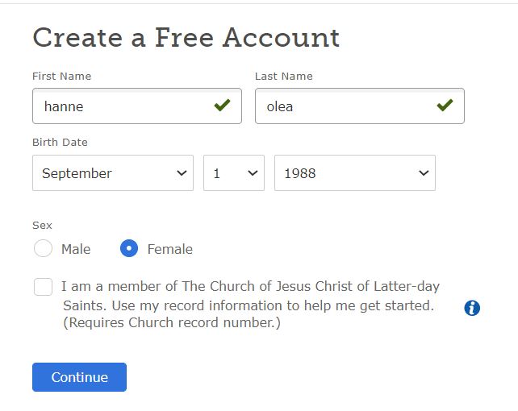
Task: Click the "Male" option label text
Action: [76, 249]
